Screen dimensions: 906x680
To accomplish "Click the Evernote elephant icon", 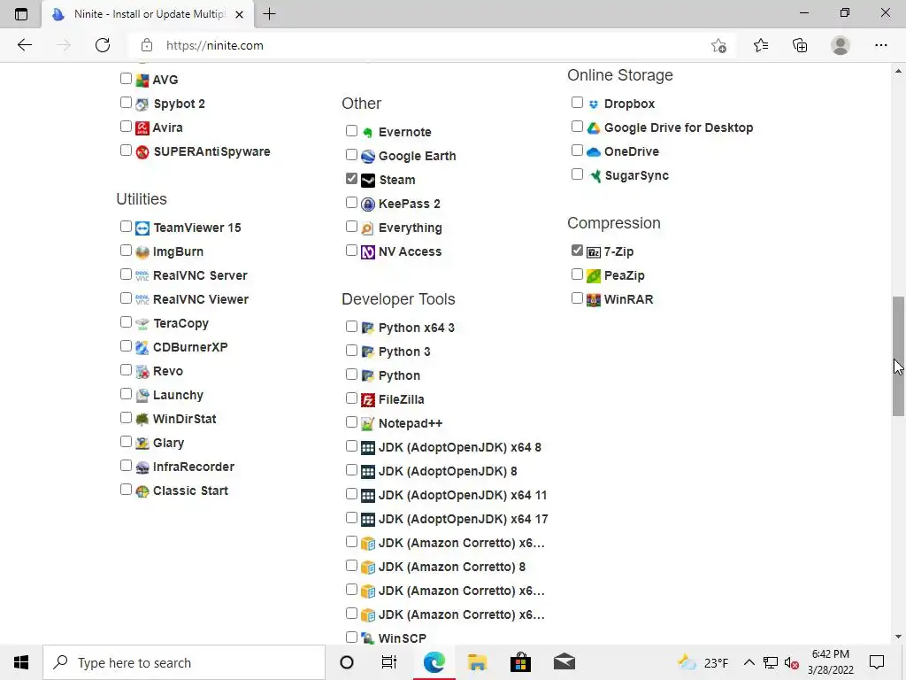I will click(368, 133).
